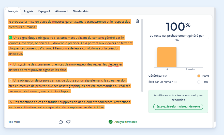Delete the text with the trash icon

[137, 21]
